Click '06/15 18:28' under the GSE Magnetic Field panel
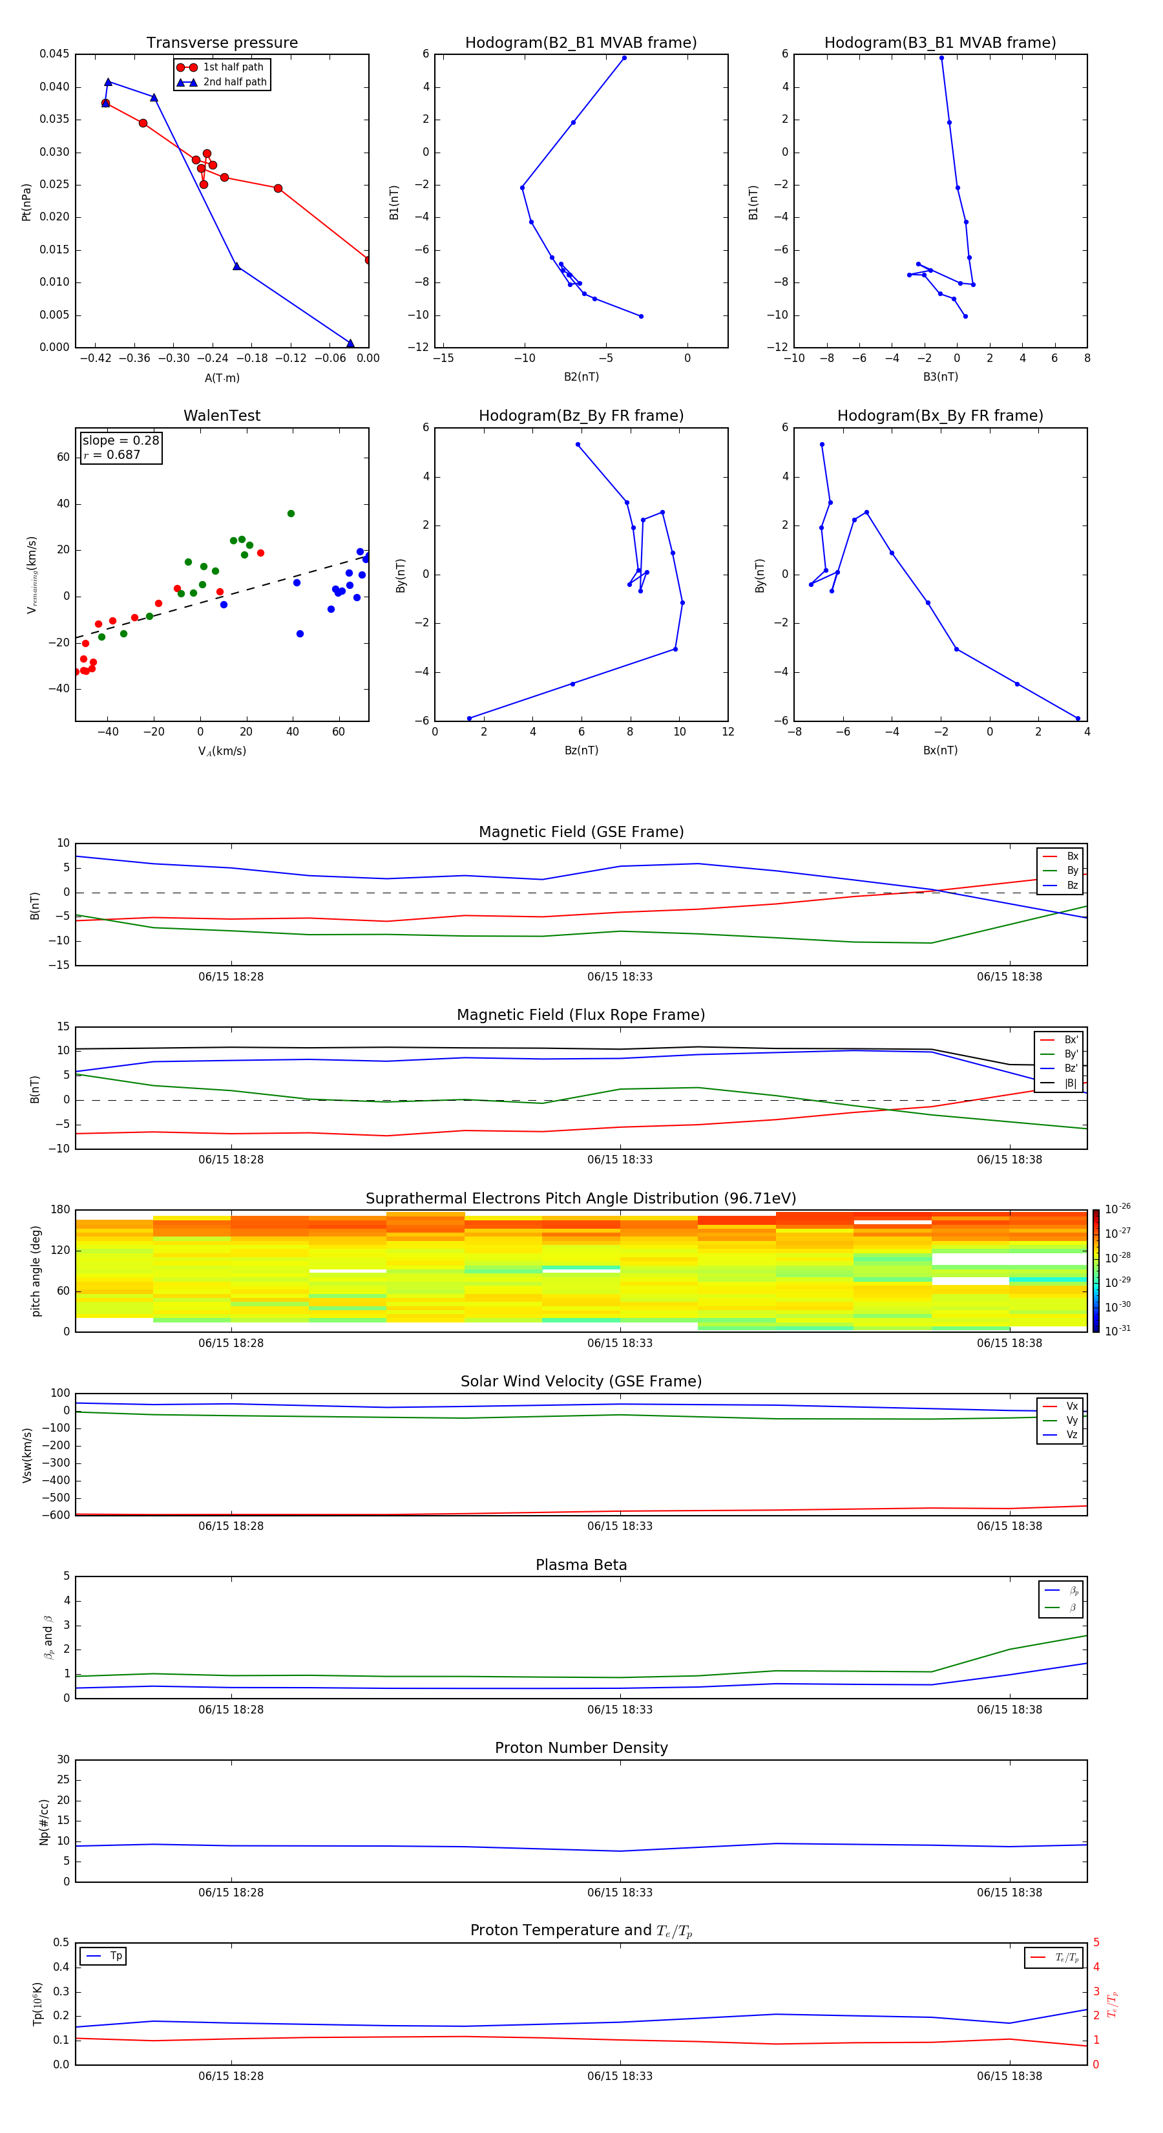Screen dimensions: 1163x2133 tap(231, 976)
